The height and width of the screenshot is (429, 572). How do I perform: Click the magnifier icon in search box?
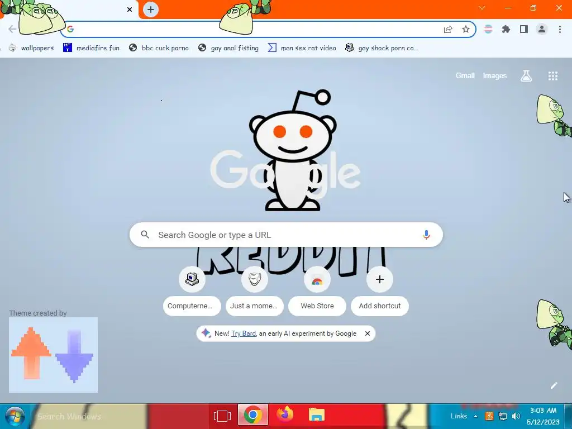tap(145, 235)
